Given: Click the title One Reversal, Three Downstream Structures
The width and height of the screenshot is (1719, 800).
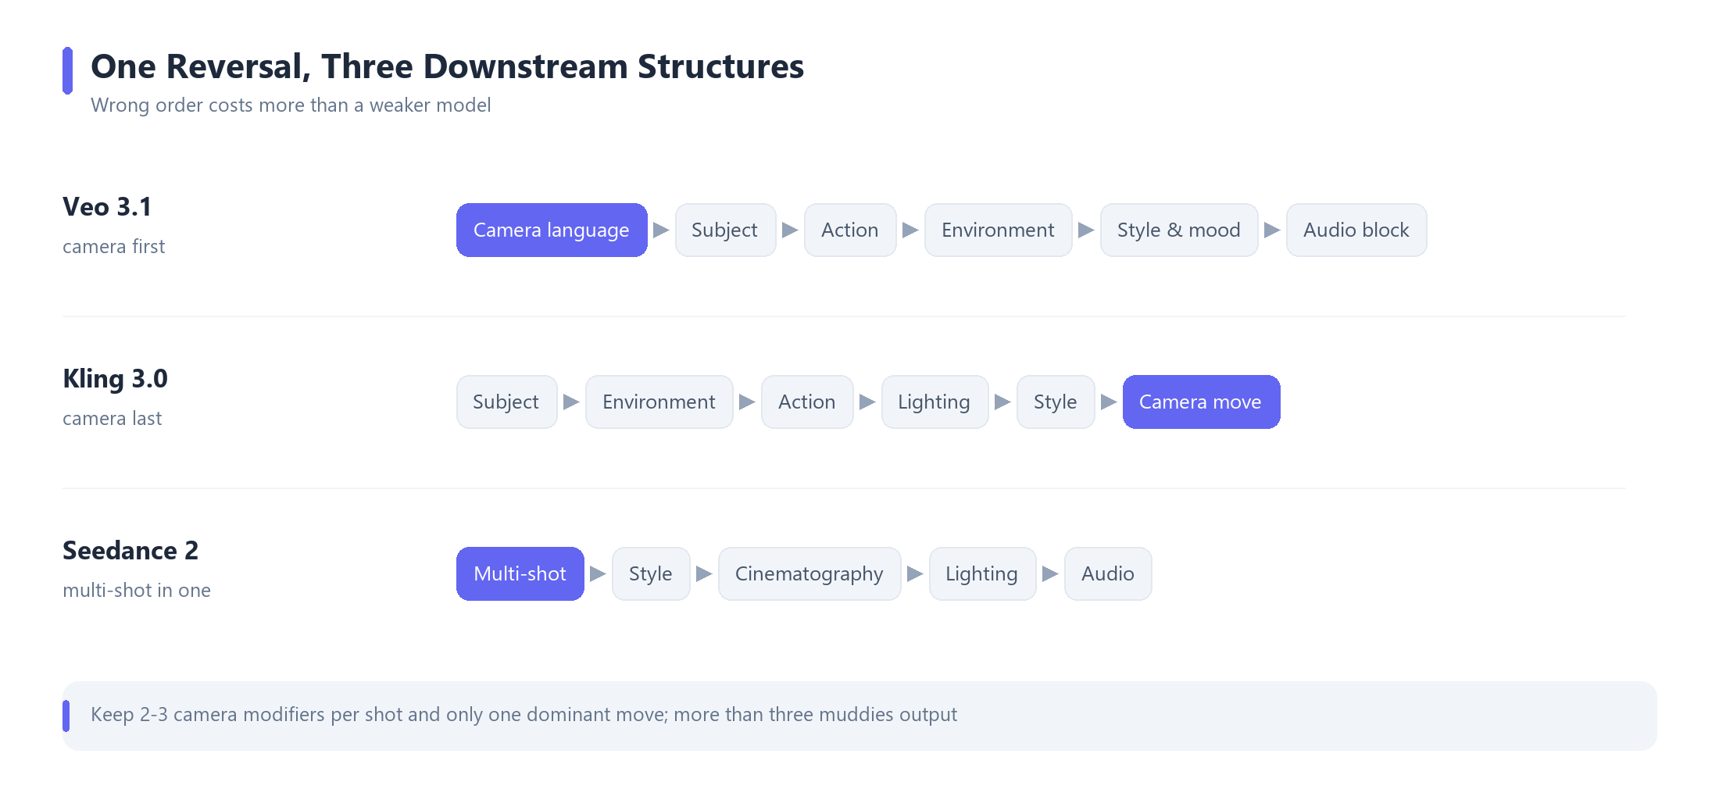Looking at the screenshot, I should [x=448, y=66].
